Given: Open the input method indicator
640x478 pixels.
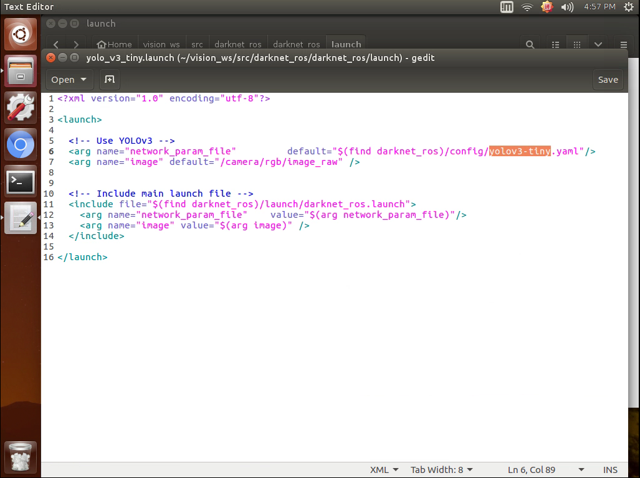Looking at the screenshot, I should pos(507,7).
